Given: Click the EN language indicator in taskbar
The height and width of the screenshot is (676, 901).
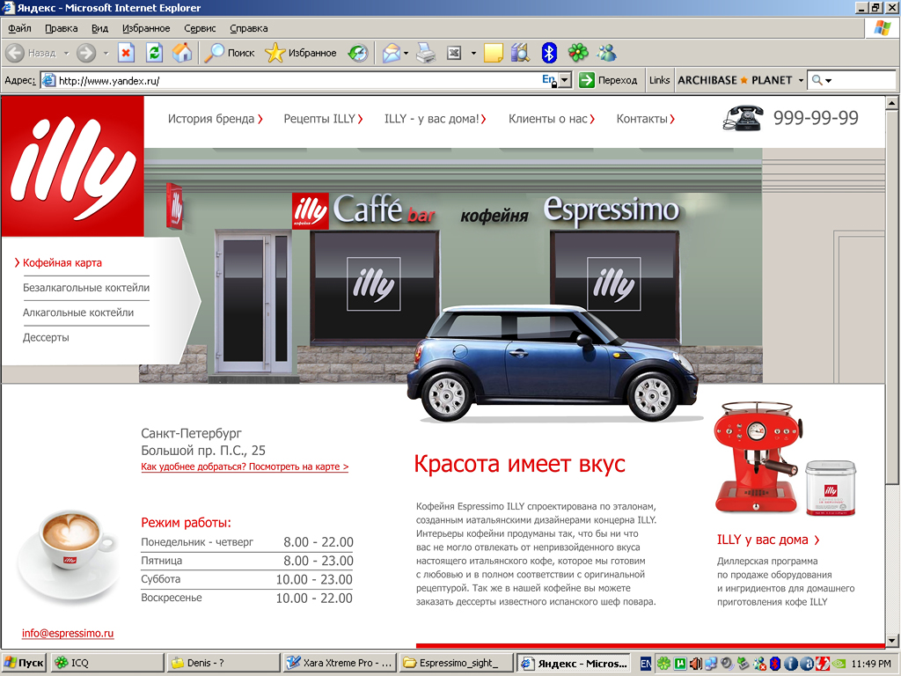Looking at the screenshot, I should (646, 663).
